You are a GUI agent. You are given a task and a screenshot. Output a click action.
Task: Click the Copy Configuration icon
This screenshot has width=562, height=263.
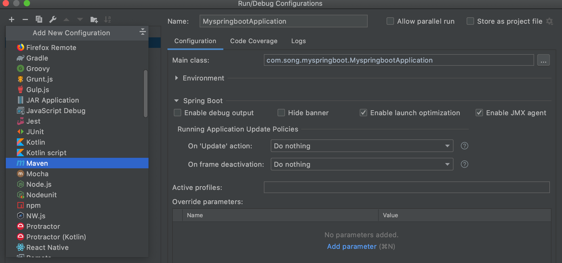click(39, 19)
